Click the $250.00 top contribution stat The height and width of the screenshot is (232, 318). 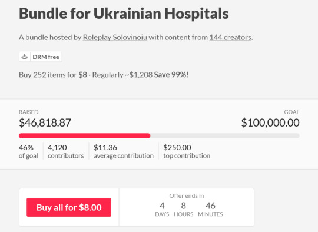point(187,151)
